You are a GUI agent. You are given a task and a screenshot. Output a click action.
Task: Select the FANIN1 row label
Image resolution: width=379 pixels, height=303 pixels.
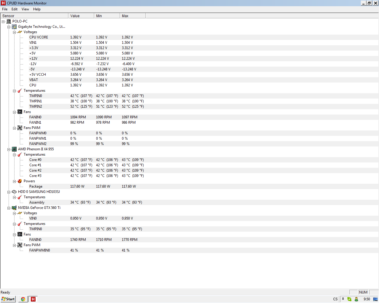(x=35, y=123)
